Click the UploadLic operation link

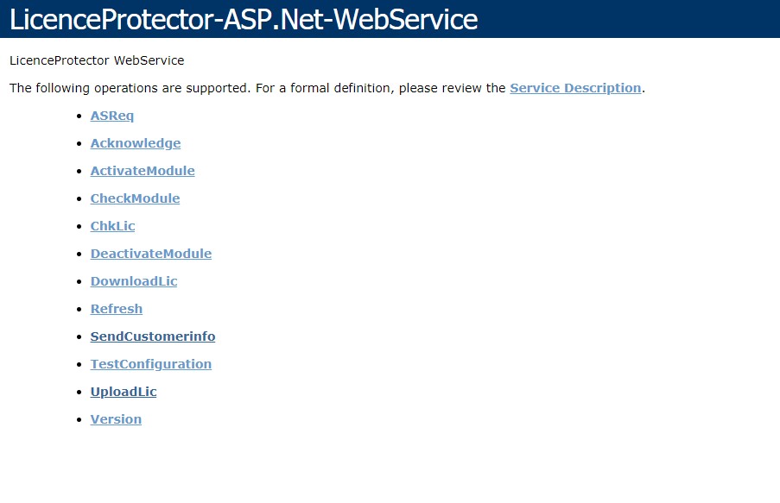[124, 392]
